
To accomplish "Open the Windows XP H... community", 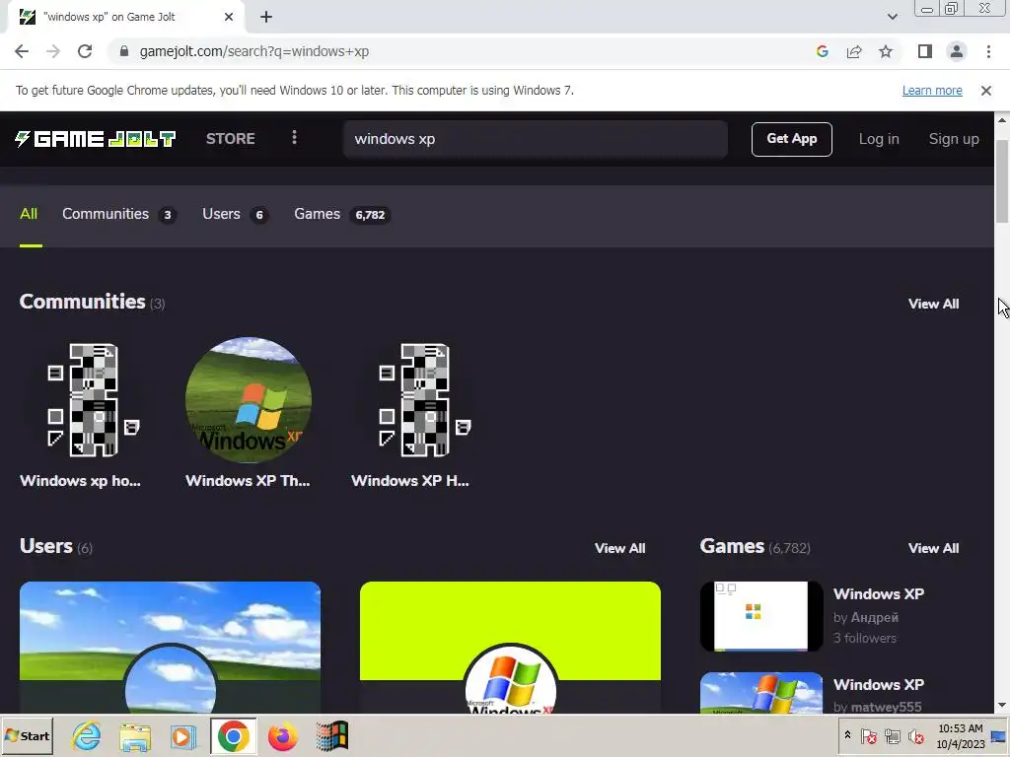I will (x=413, y=413).
